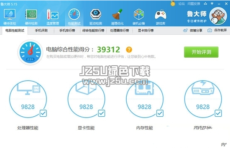Toggle the checkbox on the fourth disk circle

pyautogui.click(x=218, y=113)
